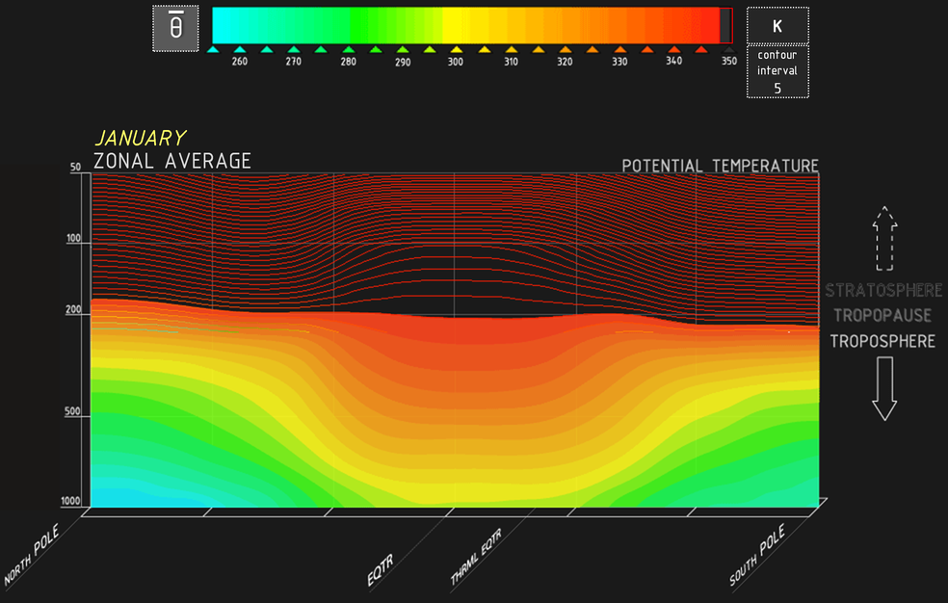The width and height of the screenshot is (948, 603).
Task: Select the TROPOSPHERE layer label
Action: (x=882, y=341)
